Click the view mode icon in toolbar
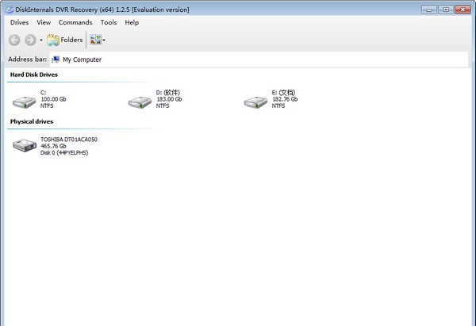This screenshot has width=476, height=326. [x=96, y=40]
